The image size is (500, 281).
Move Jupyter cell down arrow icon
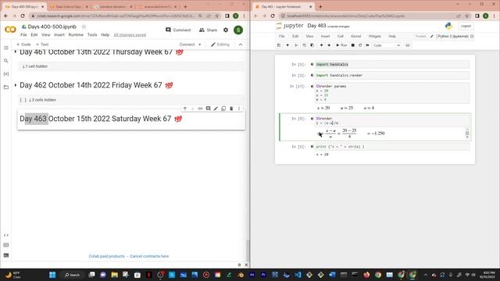pos(329,45)
